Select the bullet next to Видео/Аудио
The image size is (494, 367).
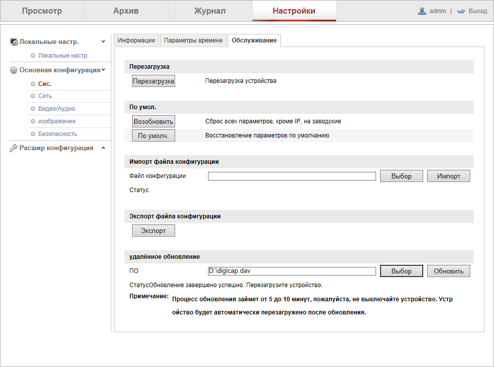pos(33,109)
